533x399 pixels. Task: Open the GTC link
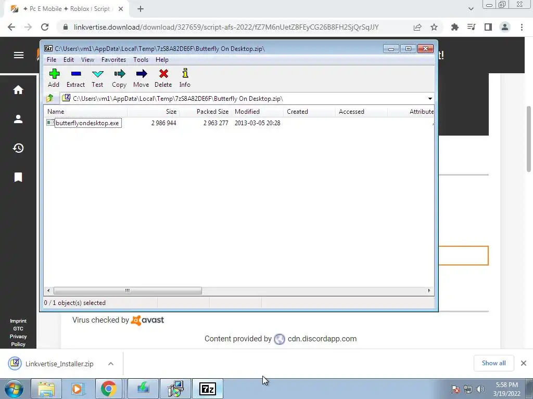point(18,329)
